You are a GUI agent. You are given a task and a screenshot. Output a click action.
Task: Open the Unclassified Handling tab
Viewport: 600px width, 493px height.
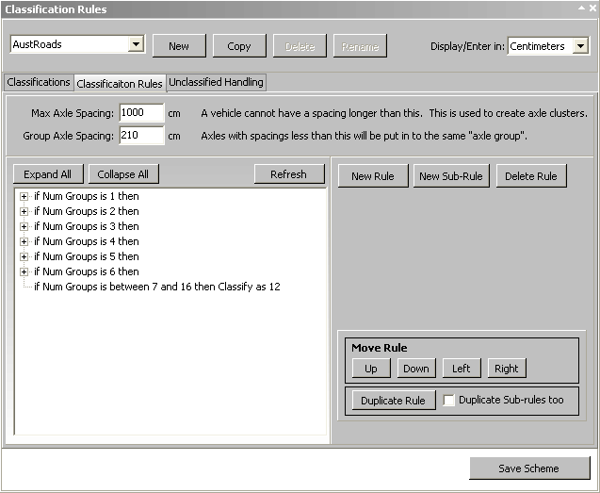216,83
